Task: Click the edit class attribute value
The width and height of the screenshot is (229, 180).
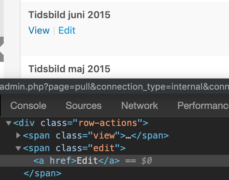Action: (104, 148)
